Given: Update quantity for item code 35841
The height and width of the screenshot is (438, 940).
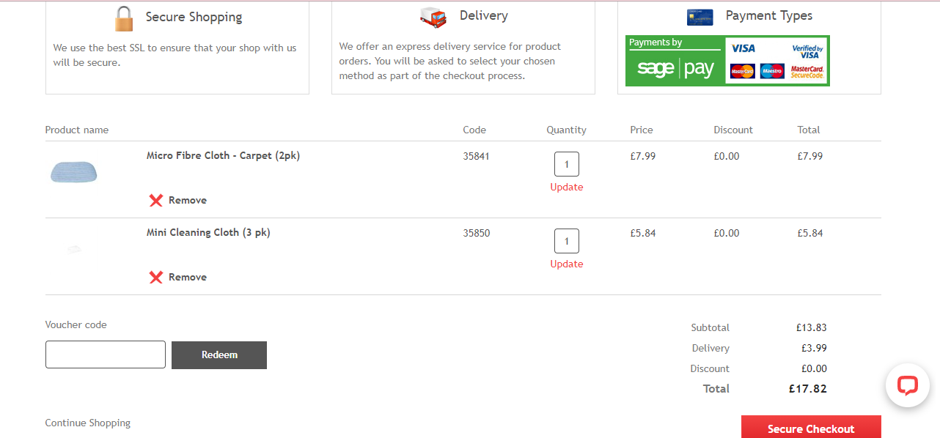Looking at the screenshot, I should pos(567,187).
